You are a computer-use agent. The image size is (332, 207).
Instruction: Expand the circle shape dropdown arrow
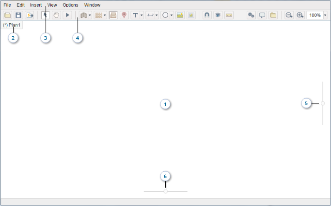coord(172,15)
